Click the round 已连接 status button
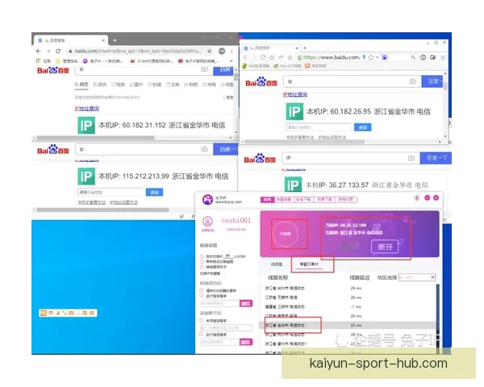Image resolution: width=484 pixels, height=387 pixels. click(x=286, y=234)
